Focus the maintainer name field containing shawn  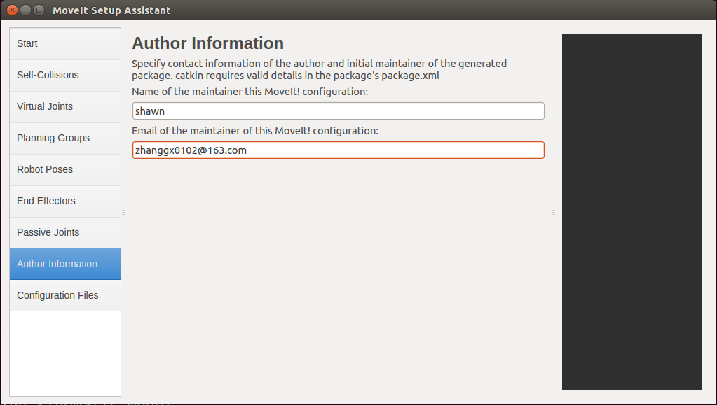(338, 111)
